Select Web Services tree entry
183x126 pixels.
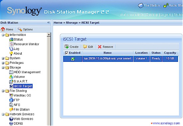click(x=24, y=119)
